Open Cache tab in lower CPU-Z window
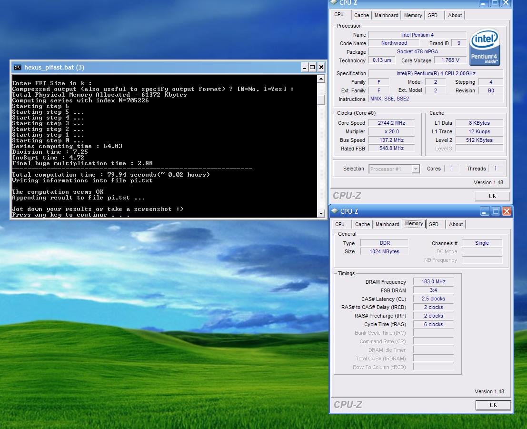Screen dimensions: 527x429 pyautogui.click(x=362, y=224)
